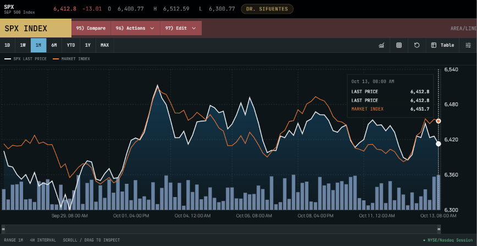Open the chart settings sliders icon
The height and width of the screenshot is (246, 477).
coord(468,45)
